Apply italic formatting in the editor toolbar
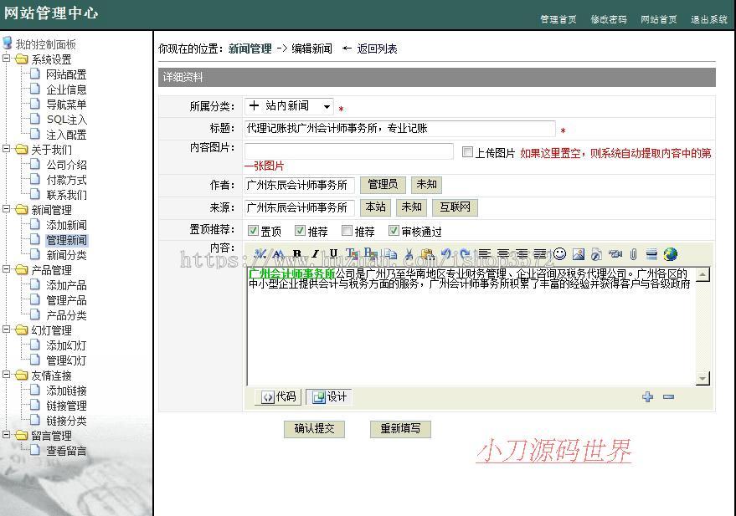 [x=314, y=254]
